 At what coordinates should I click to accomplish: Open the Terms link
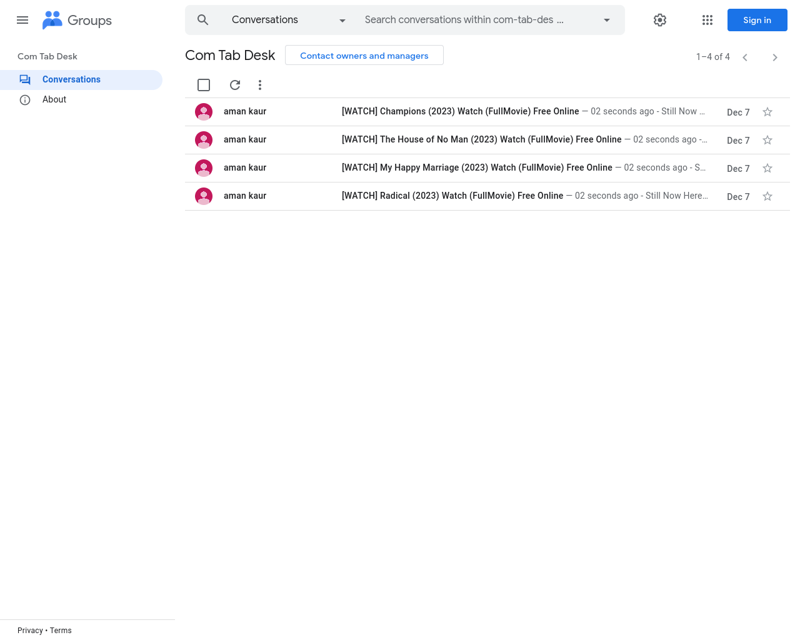pos(61,631)
